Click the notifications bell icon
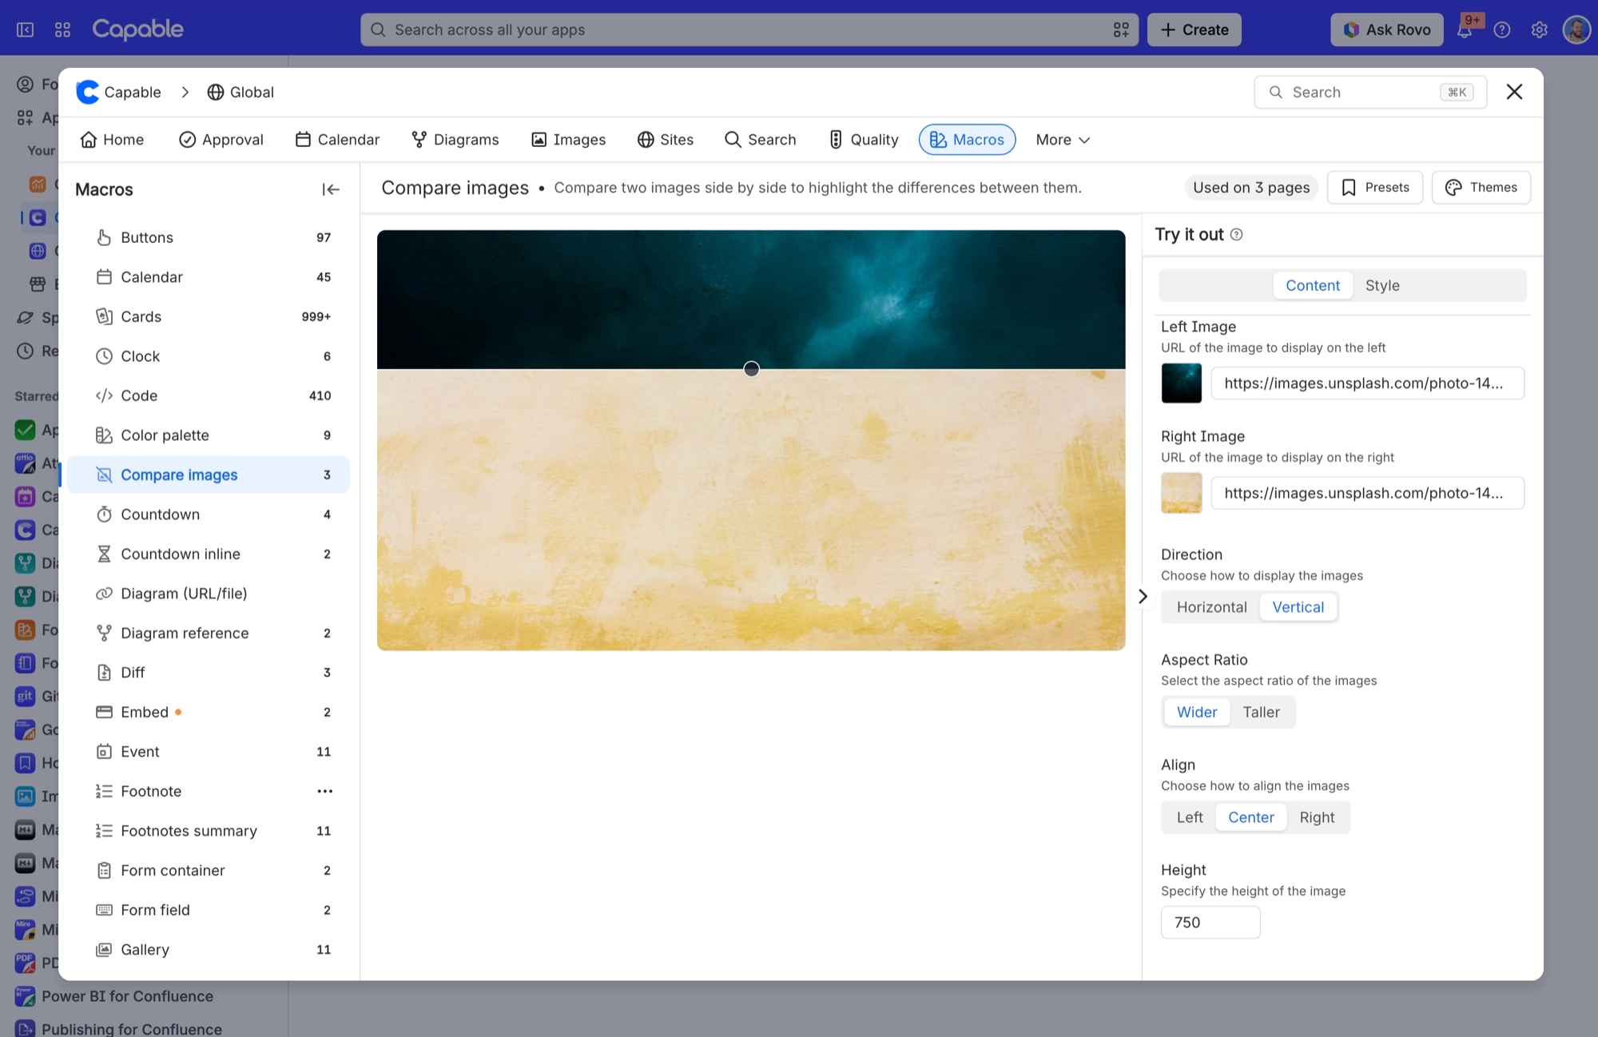 [1465, 30]
